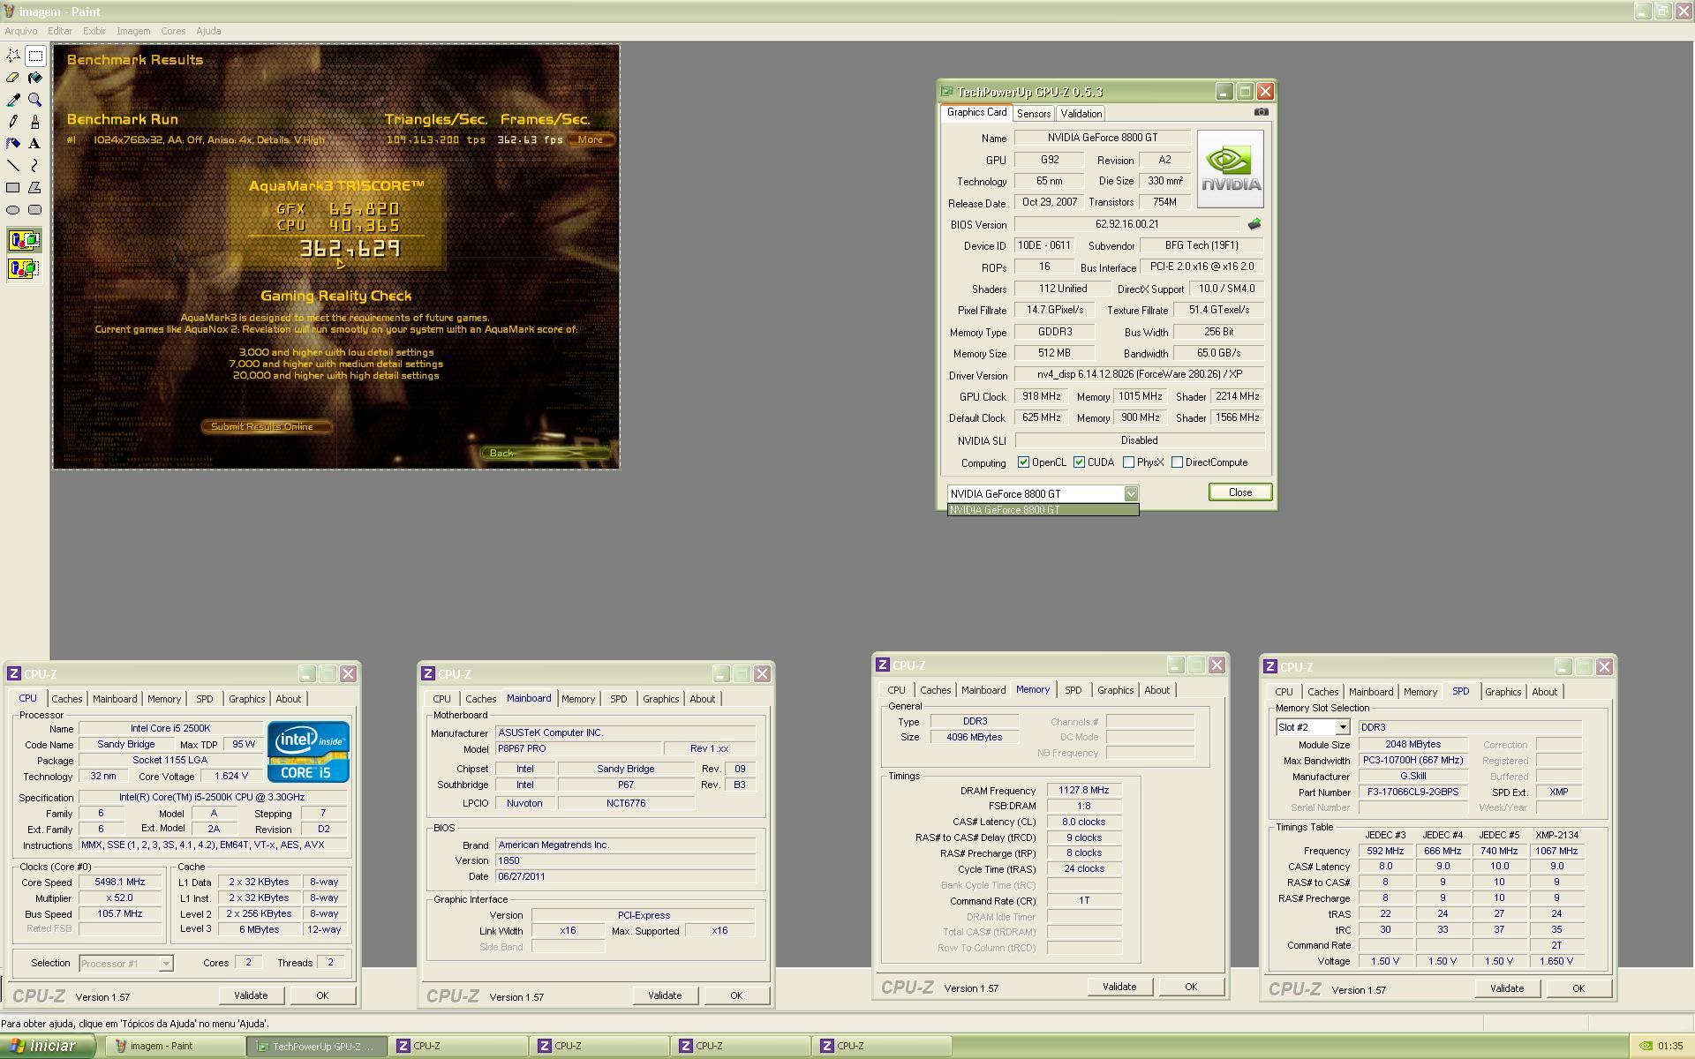Screen dimensions: 1695x1059
Task: Click the BIOS Version 62.92.16.00.21 field
Action: pos(1127,225)
